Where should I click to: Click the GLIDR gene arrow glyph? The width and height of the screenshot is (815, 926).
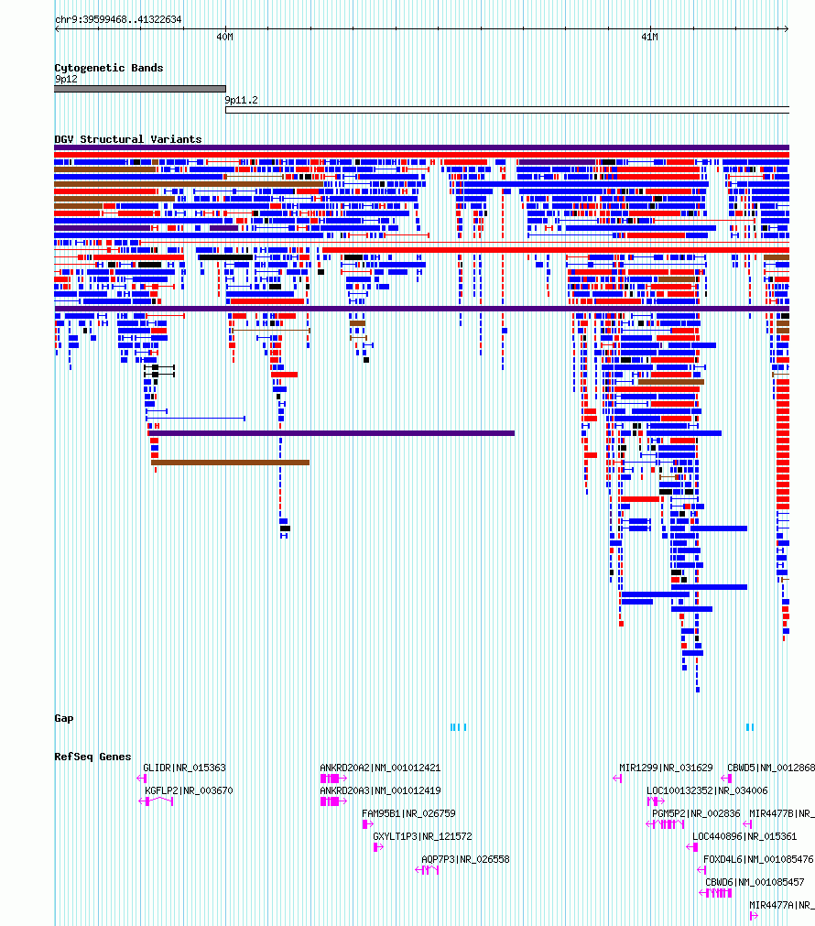click(142, 779)
